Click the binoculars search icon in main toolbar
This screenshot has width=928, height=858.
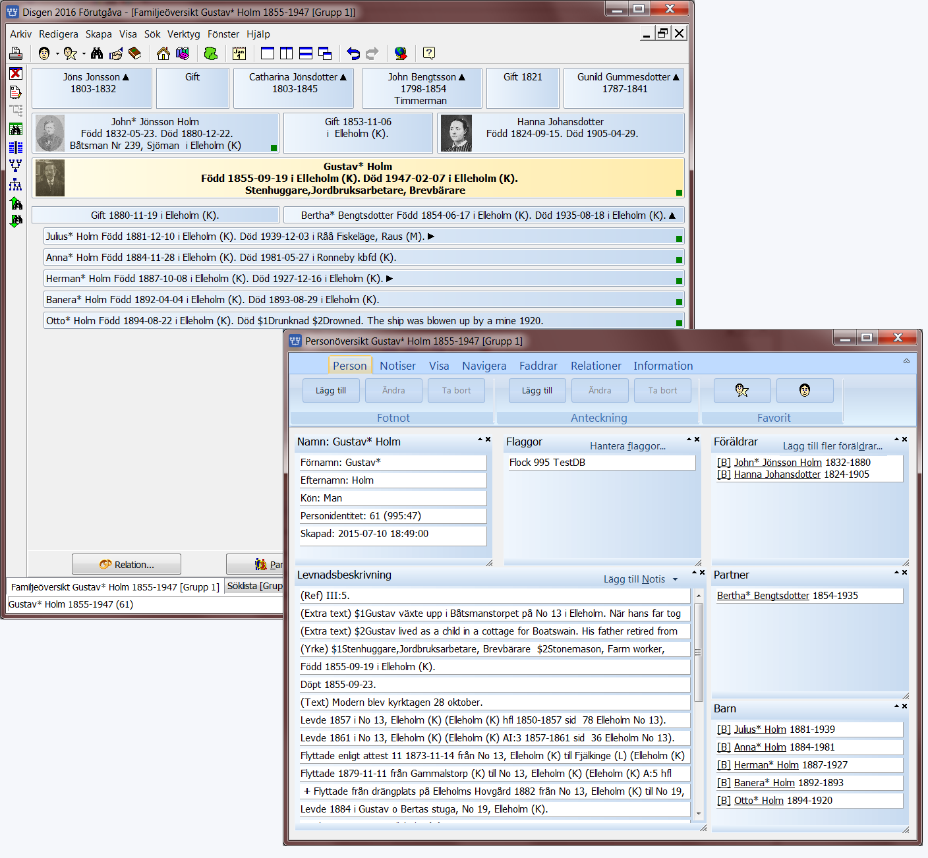click(97, 53)
